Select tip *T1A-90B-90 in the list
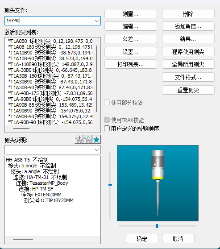This screenshot has width=220, height=249. pos(50,122)
